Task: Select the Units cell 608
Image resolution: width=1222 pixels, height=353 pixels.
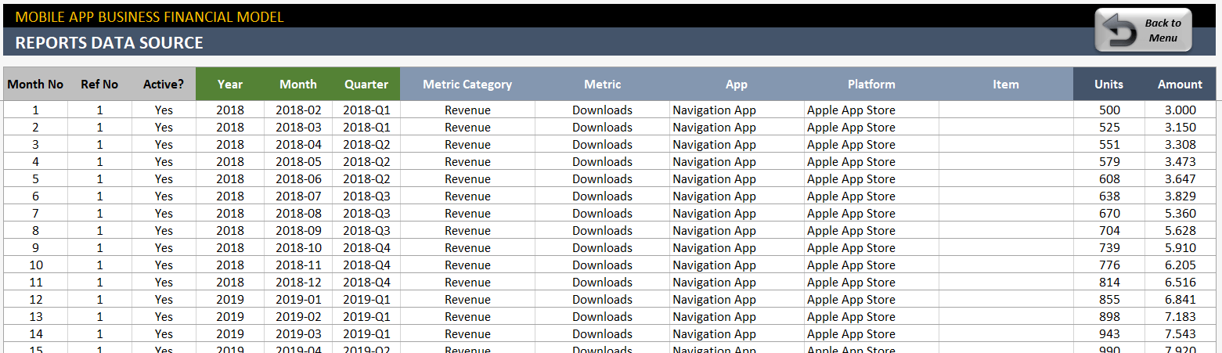Action: [1109, 179]
